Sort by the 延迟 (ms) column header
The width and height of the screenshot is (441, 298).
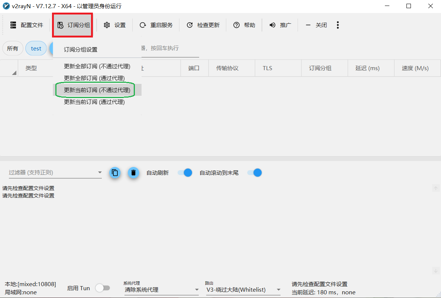coord(367,68)
